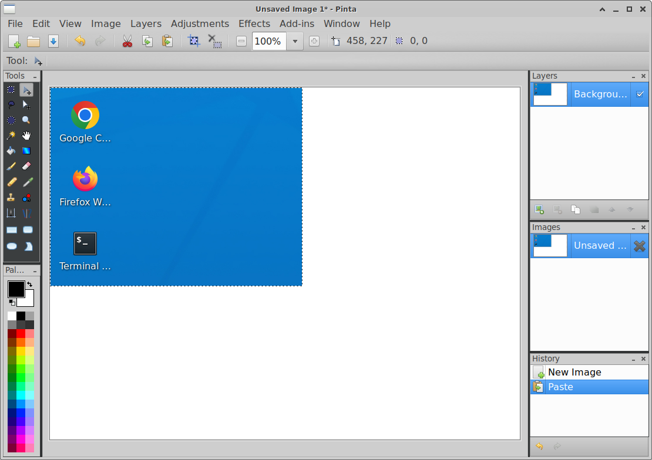Click Add New Layer button in Layers panel
Image resolution: width=652 pixels, height=460 pixels.
point(539,209)
